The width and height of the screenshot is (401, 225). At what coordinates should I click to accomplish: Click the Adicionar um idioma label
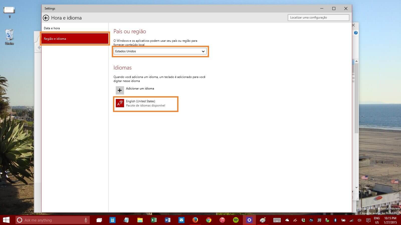click(140, 88)
